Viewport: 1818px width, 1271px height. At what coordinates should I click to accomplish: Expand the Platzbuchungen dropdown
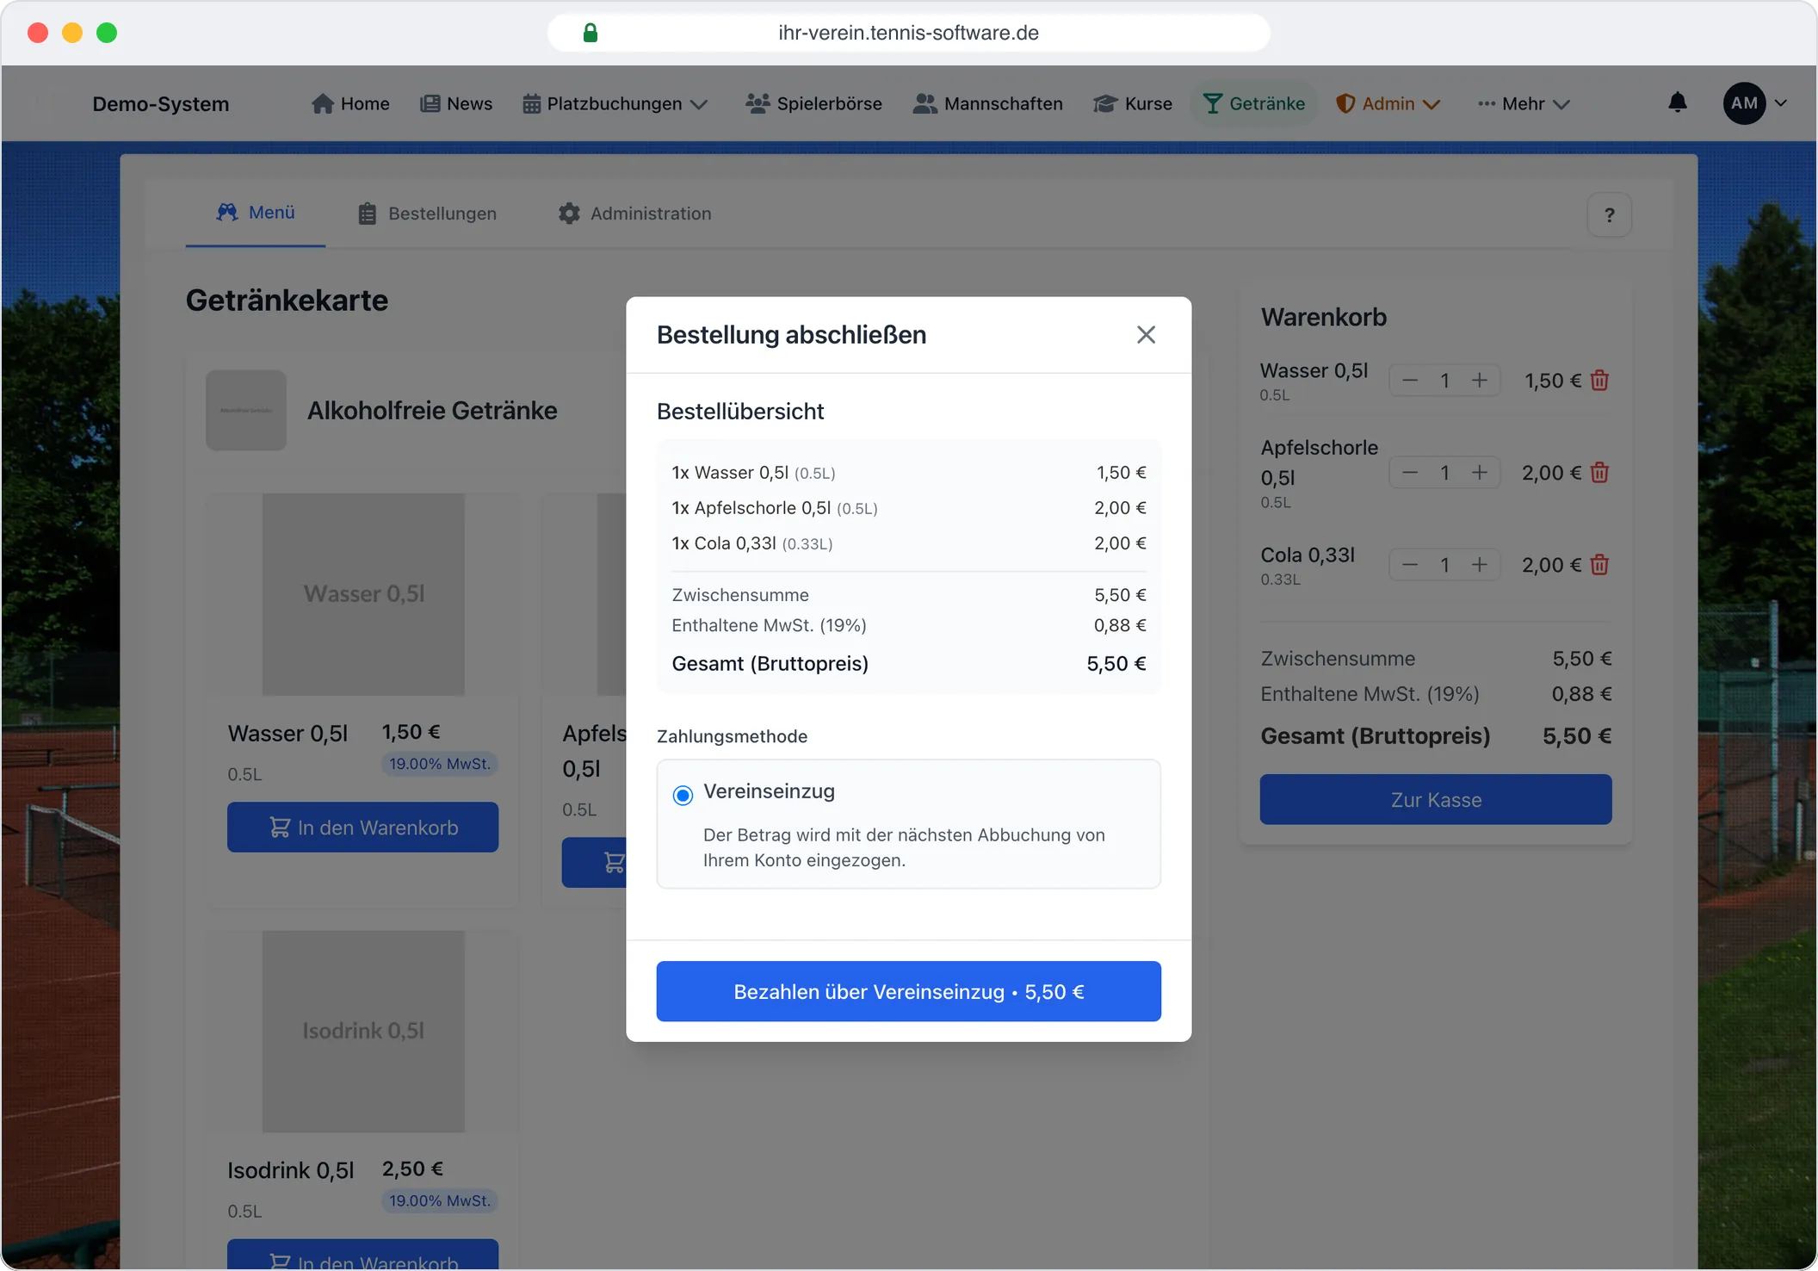pos(615,103)
